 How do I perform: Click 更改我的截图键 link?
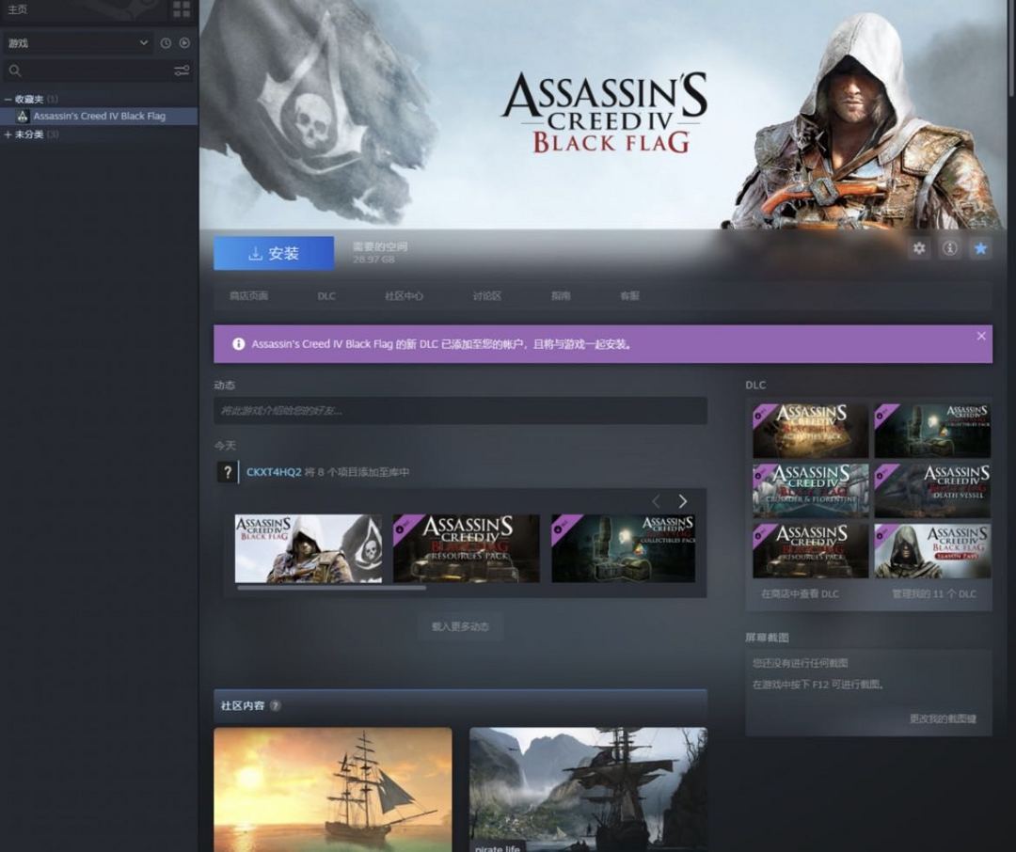[943, 718]
